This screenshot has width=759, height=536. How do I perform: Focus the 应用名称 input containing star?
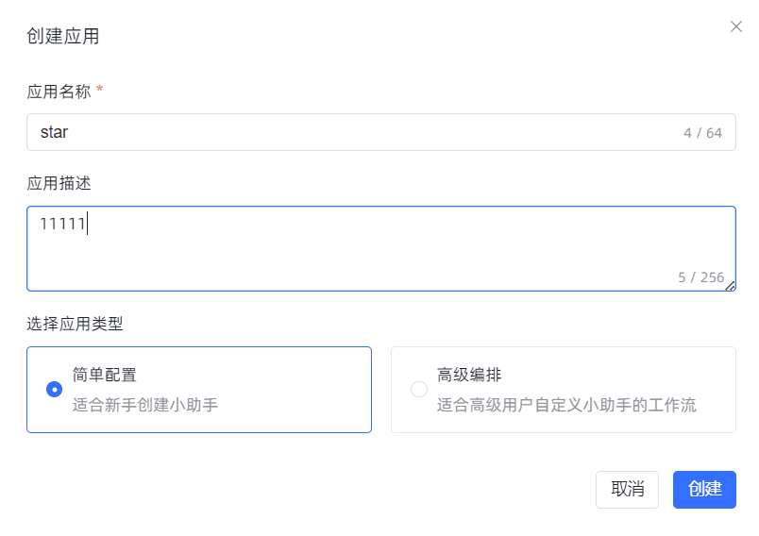[x=349, y=132]
